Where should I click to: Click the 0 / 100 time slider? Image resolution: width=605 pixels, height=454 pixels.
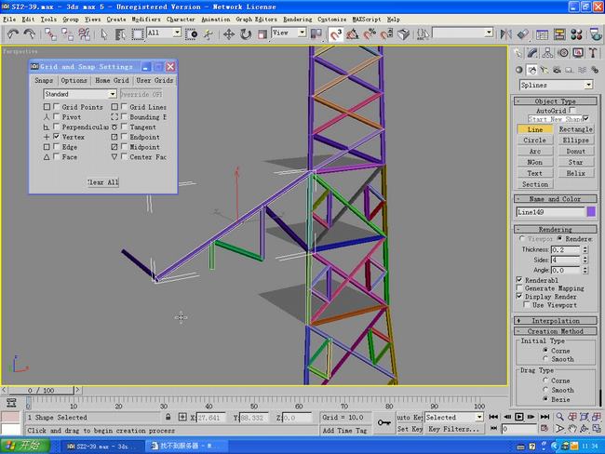[x=41, y=391]
